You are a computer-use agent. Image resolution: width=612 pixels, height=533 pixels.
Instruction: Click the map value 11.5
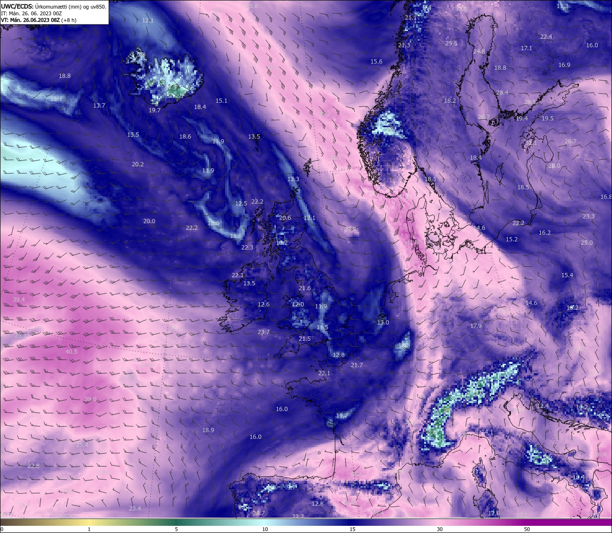click(x=323, y=327)
